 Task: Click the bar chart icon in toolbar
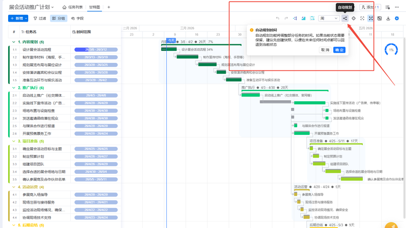pyautogui.click(x=304, y=18)
